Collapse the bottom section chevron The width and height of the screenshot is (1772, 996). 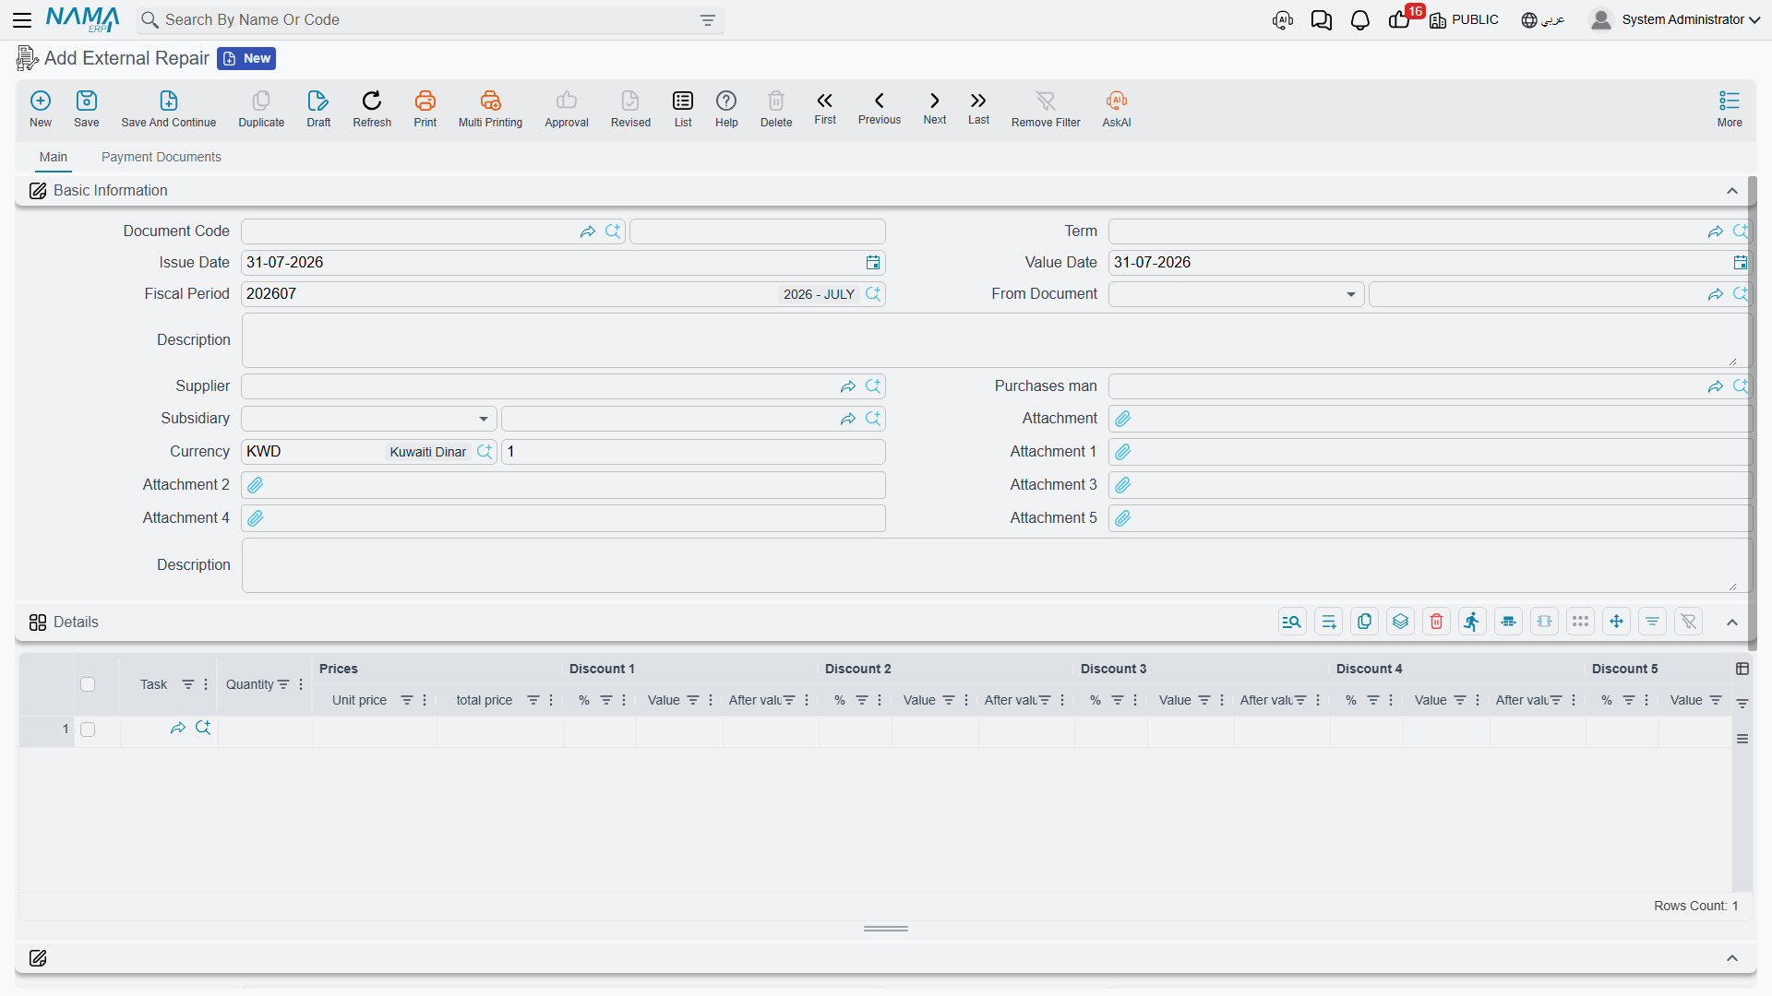(x=1732, y=958)
